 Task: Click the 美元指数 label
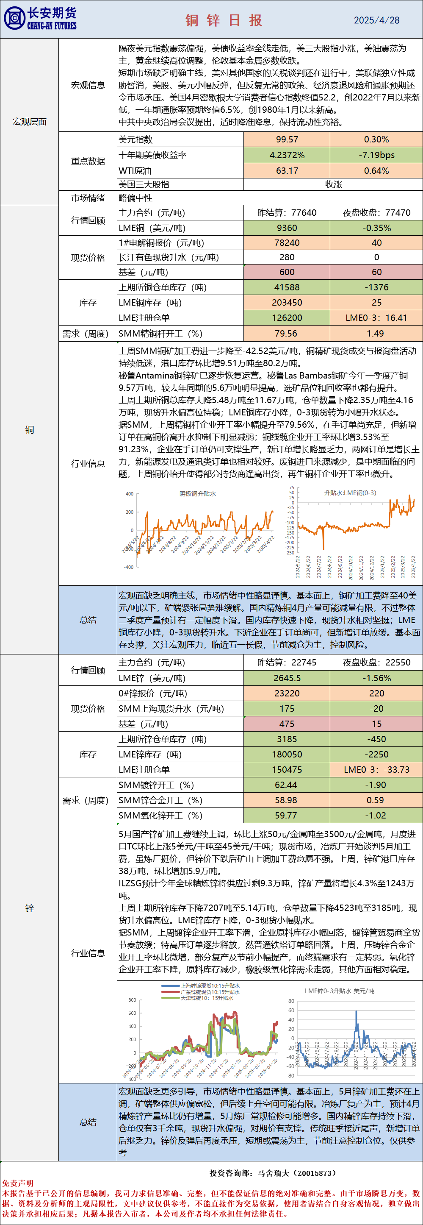[x=136, y=139]
